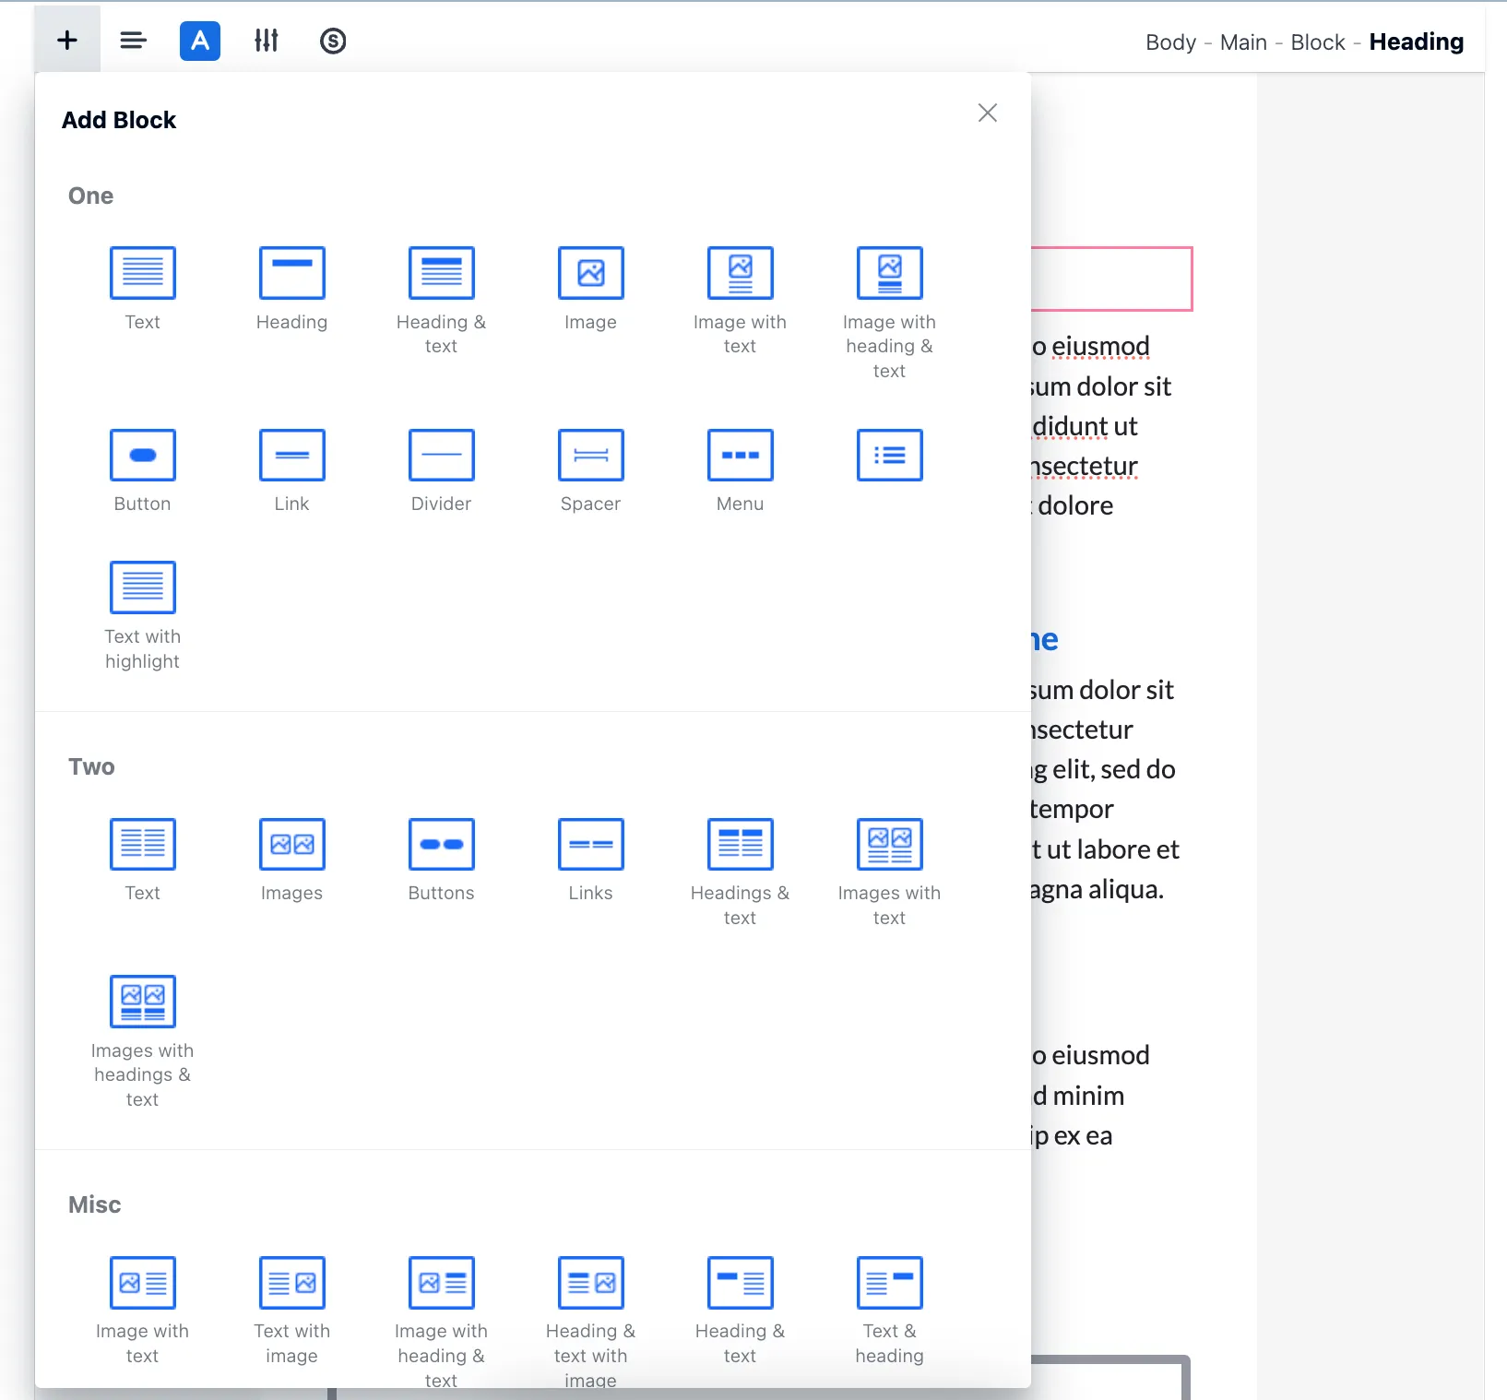
Task: Click the plus Add Block toolbar icon
Action: (x=67, y=40)
